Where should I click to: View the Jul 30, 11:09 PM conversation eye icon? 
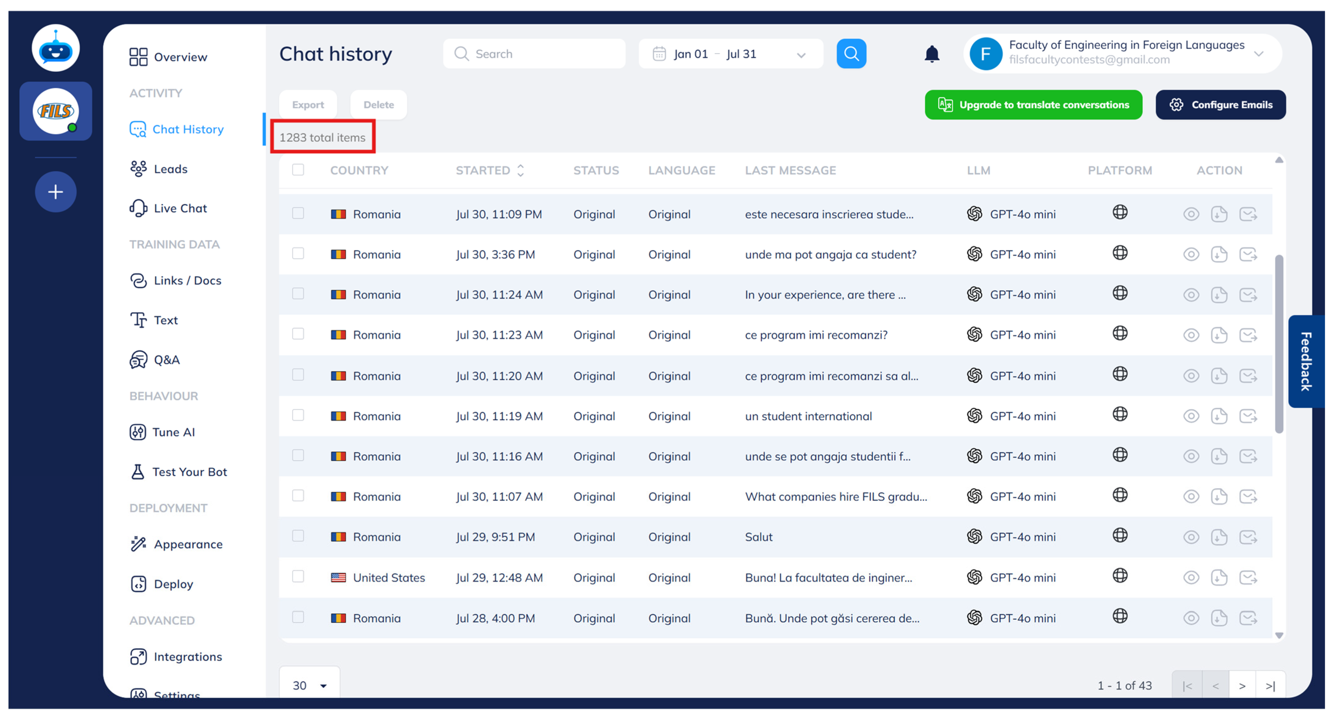(1191, 214)
